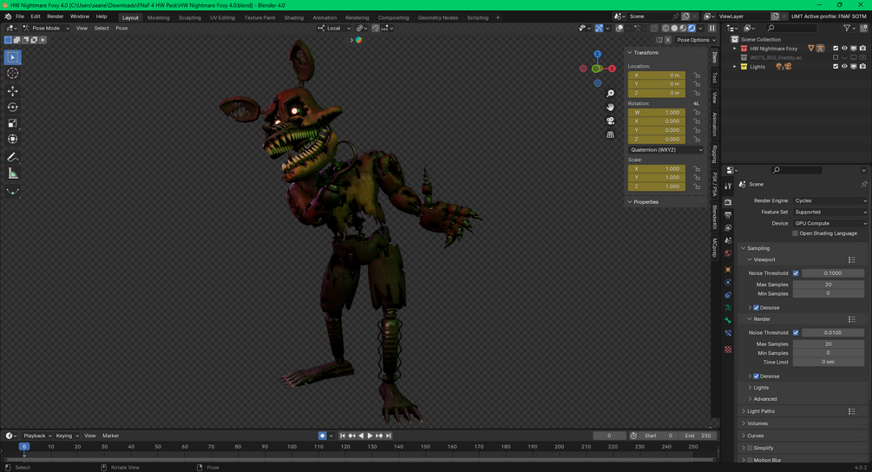Hide HW Nightmare Foxy collection in viewport
This screenshot has height=472, width=872.
[844, 49]
